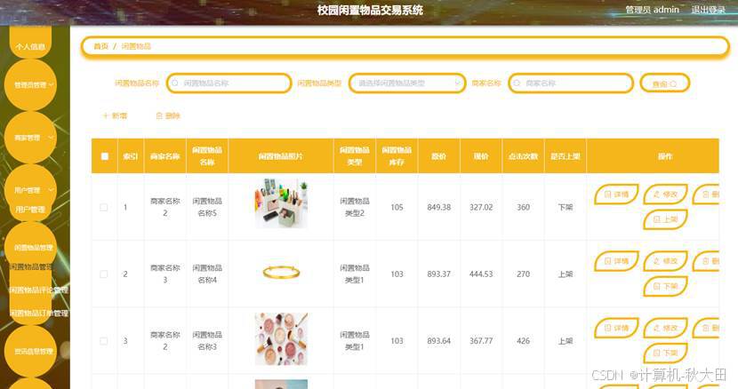Click the 闲置物品 breadcrumb text
This screenshot has width=738, height=389.
coord(136,46)
